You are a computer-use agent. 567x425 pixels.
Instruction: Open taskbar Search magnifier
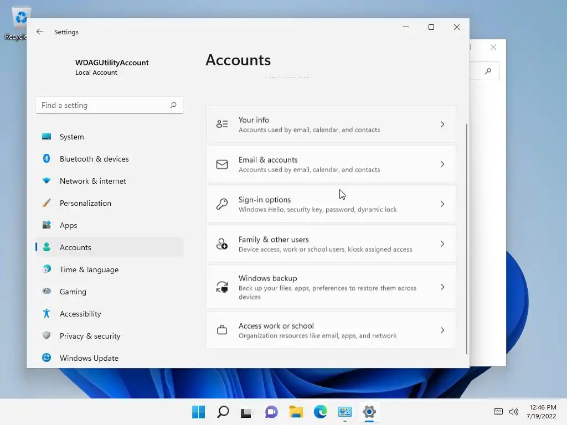tap(223, 412)
